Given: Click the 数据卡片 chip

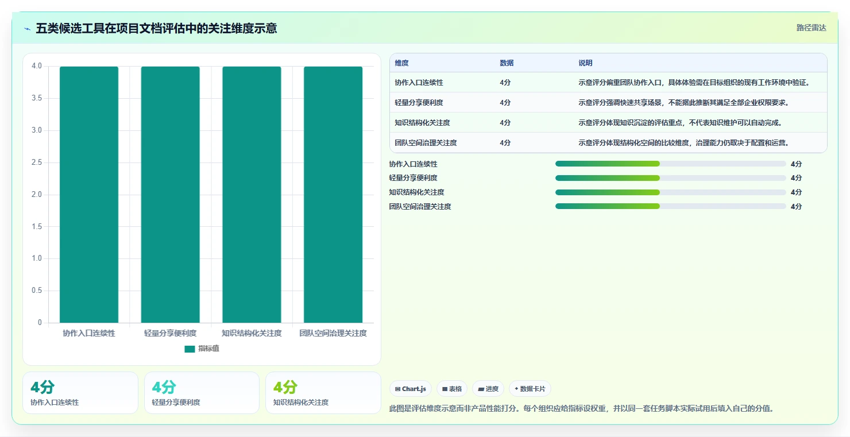Looking at the screenshot, I should point(530,389).
